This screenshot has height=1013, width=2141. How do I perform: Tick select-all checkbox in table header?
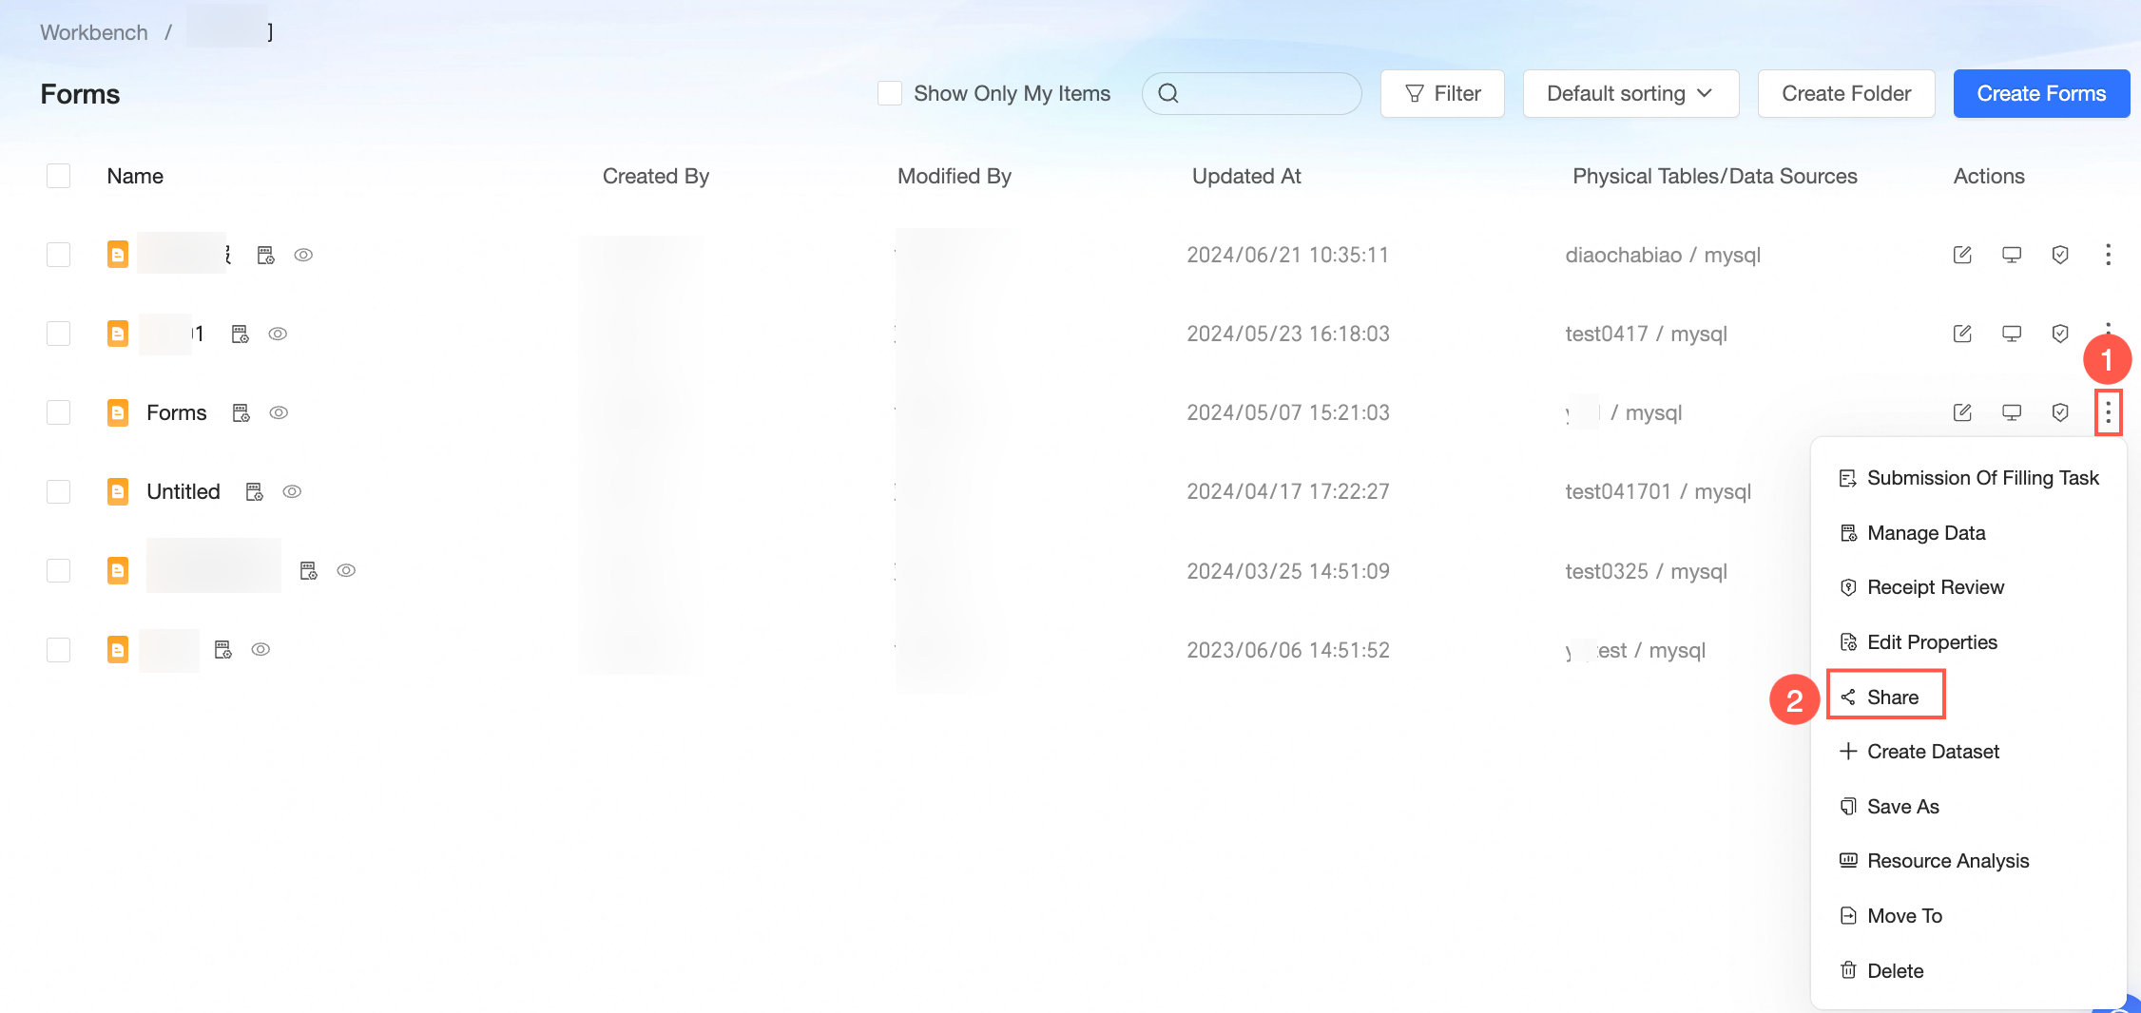[x=59, y=176]
